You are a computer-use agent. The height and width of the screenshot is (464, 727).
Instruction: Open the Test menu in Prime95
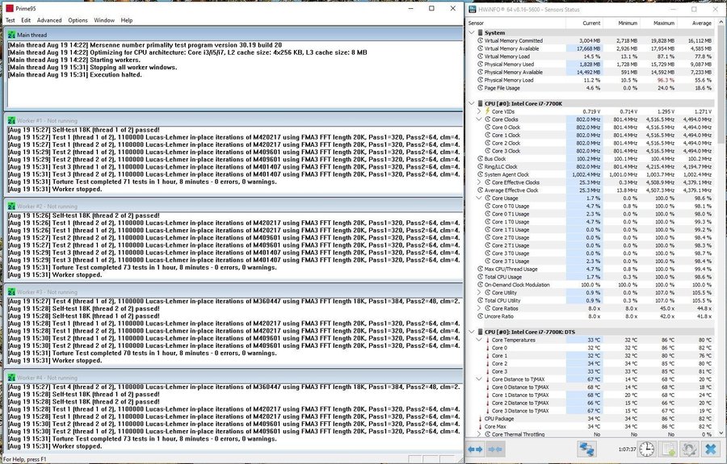[11, 20]
